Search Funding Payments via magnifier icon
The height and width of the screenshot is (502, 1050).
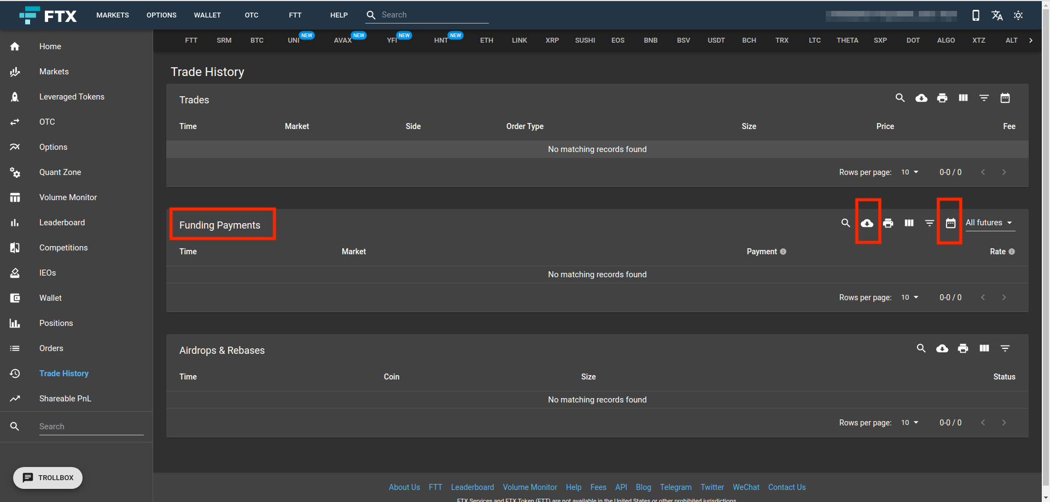click(845, 223)
